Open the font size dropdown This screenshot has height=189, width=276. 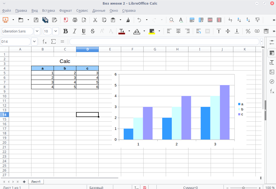[x=56, y=31]
